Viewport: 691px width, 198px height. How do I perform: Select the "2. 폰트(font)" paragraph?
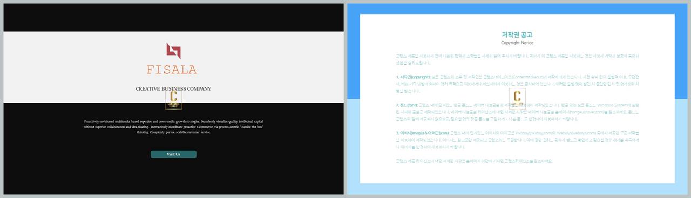click(517, 112)
